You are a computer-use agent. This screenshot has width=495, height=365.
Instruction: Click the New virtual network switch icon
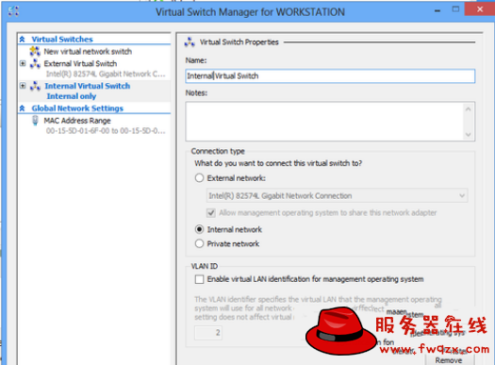coord(35,51)
